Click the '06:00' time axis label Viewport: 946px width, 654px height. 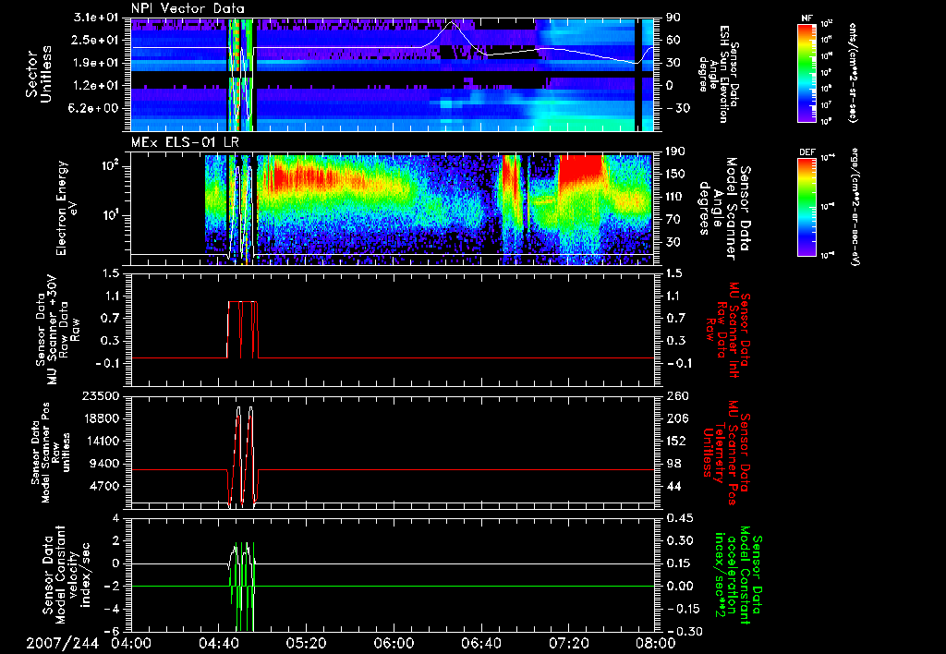click(x=394, y=643)
